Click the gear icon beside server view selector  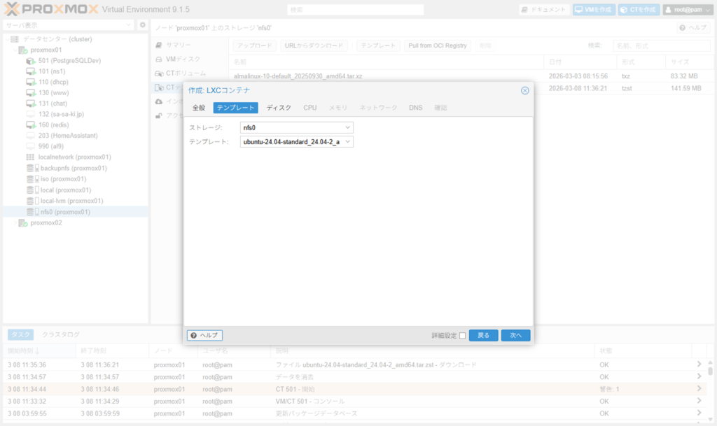pos(143,25)
